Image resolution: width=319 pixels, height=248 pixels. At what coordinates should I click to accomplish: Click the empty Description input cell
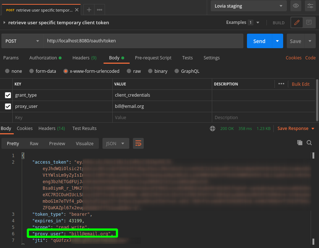pyautogui.click(x=264, y=117)
